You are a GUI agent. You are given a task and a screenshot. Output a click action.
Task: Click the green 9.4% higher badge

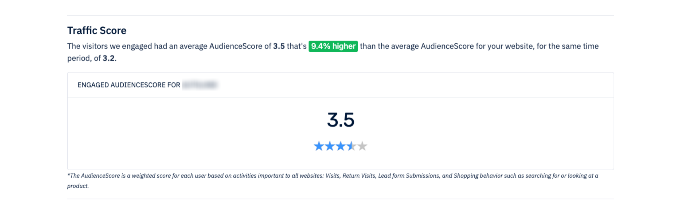(x=333, y=46)
